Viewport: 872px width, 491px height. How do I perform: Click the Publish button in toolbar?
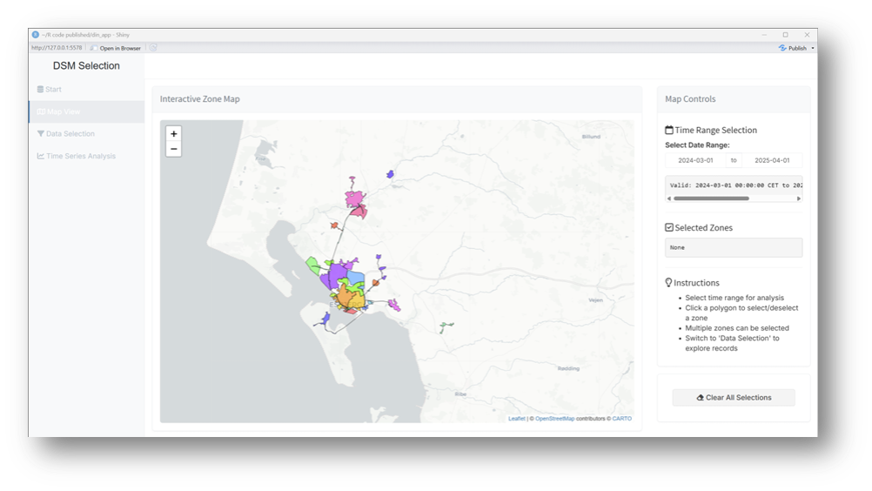792,49
